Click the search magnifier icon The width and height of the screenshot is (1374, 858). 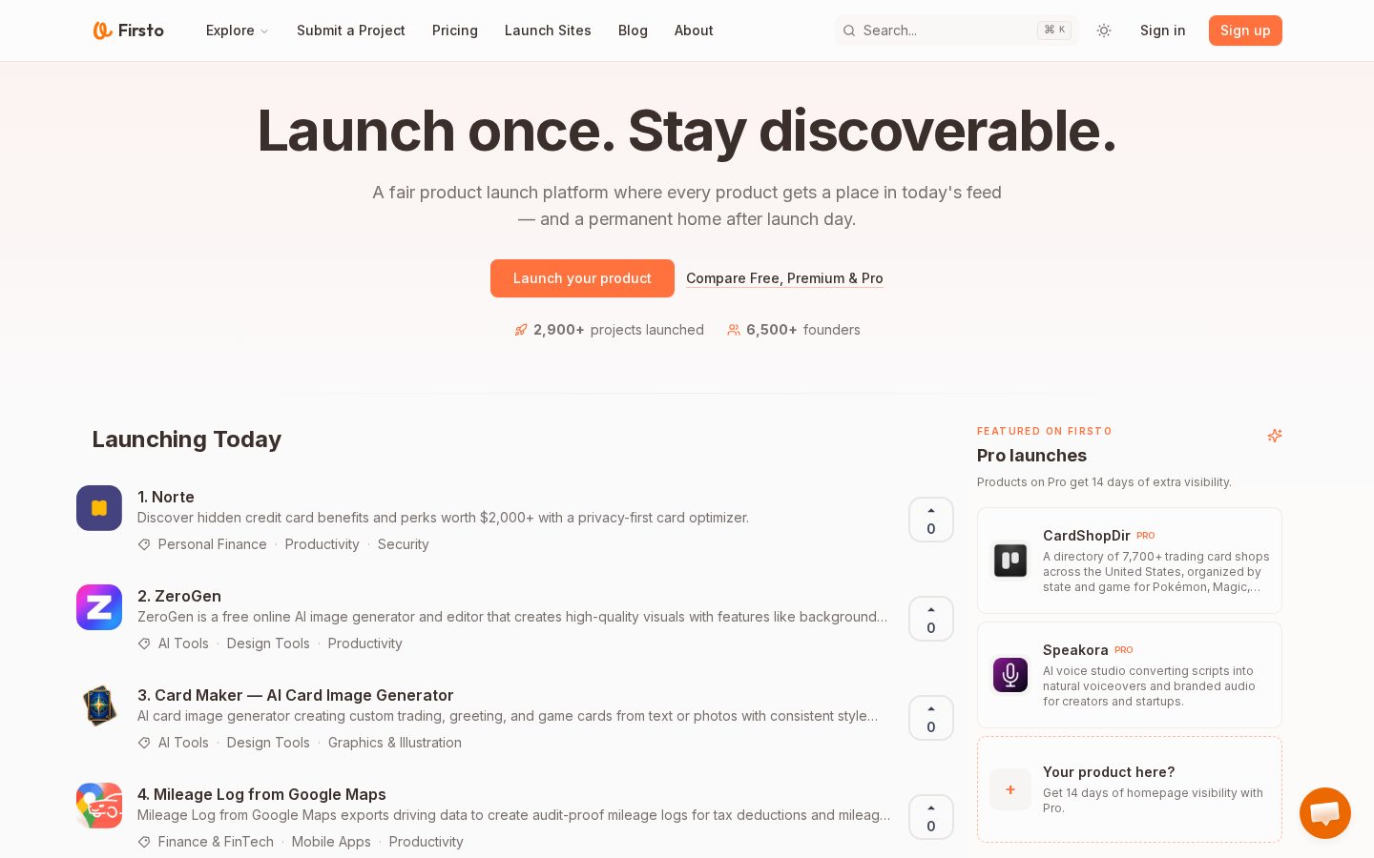point(849,31)
